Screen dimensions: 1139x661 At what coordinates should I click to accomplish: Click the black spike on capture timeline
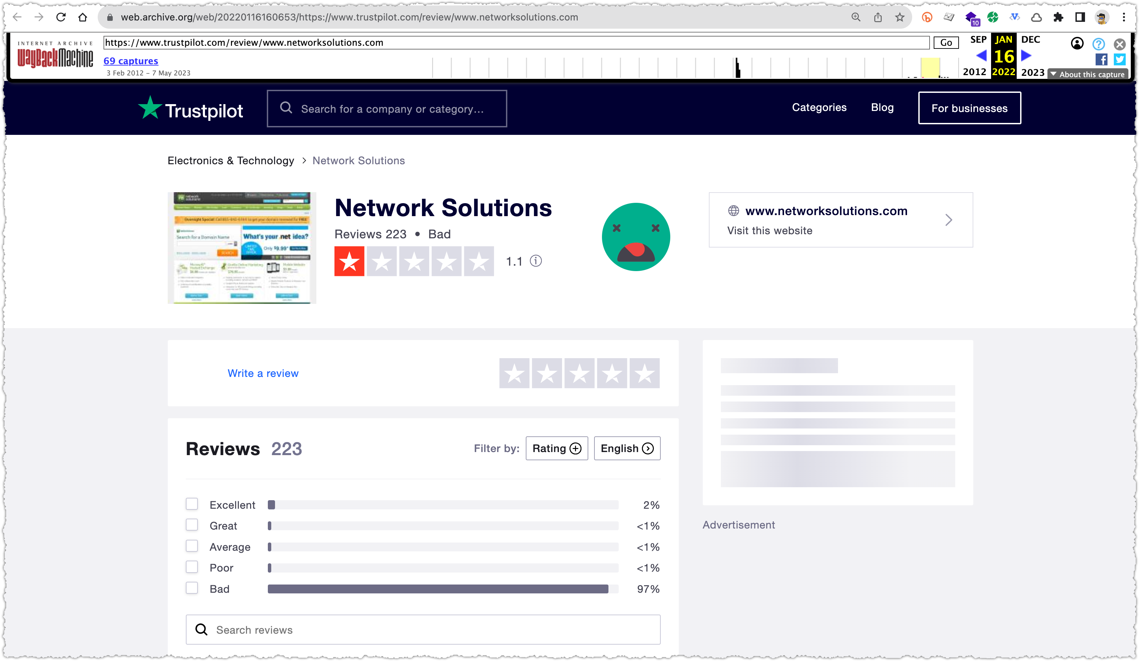click(738, 68)
